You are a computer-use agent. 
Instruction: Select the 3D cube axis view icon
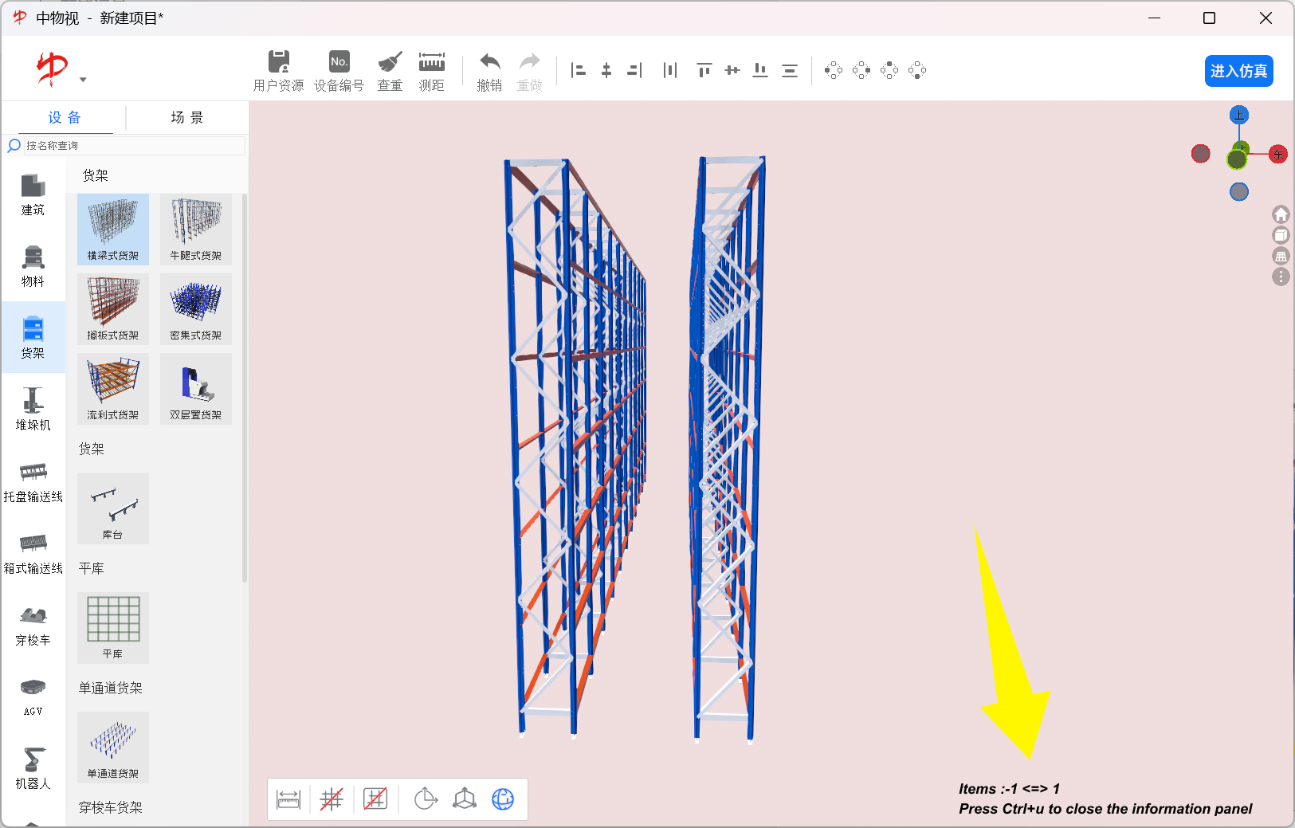pos(465,799)
